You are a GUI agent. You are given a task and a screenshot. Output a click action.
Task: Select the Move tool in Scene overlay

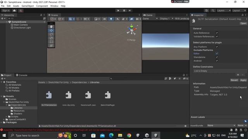coord(51,31)
